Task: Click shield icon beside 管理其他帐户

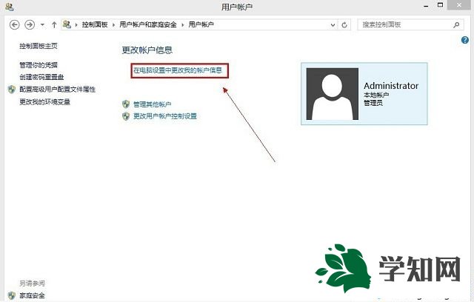Action: (126, 104)
